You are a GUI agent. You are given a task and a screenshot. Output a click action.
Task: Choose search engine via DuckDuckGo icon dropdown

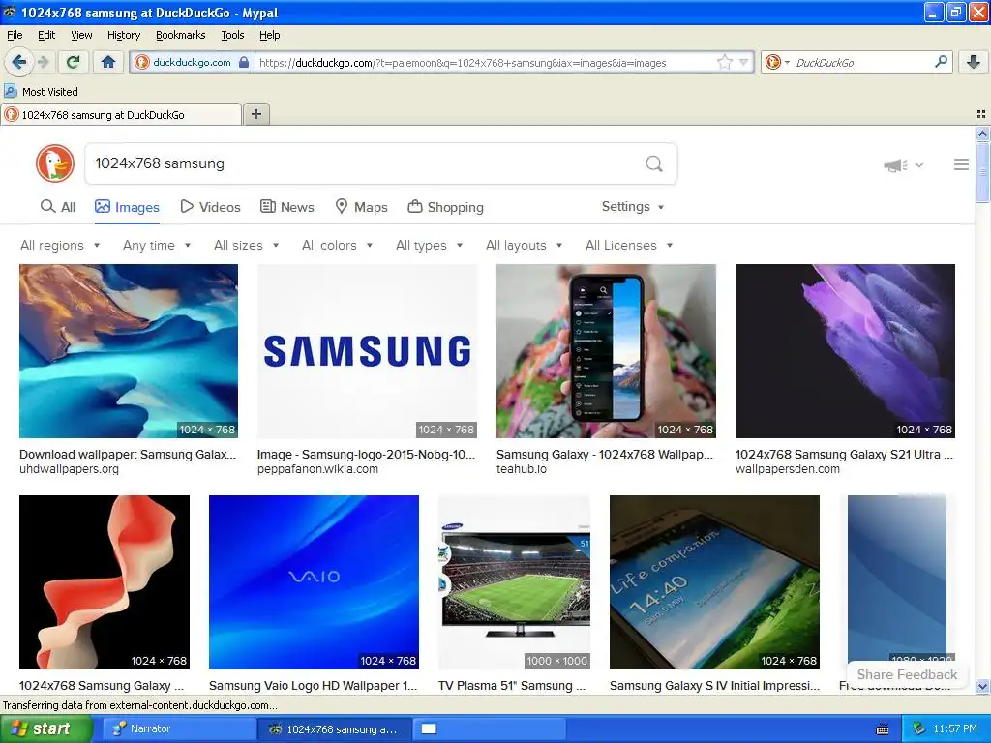point(777,62)
